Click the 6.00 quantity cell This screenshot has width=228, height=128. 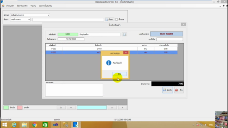coord(166,49)
